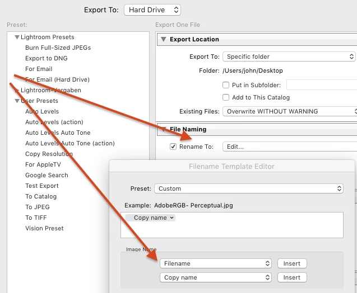Collapse the Export Location section
357x293 pixels.
(x=163, y=39)
